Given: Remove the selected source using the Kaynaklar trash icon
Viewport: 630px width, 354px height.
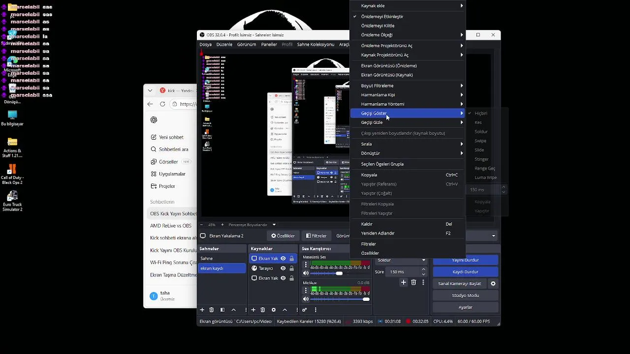Looking at the screenshot, I should click(x=263, y=310).
